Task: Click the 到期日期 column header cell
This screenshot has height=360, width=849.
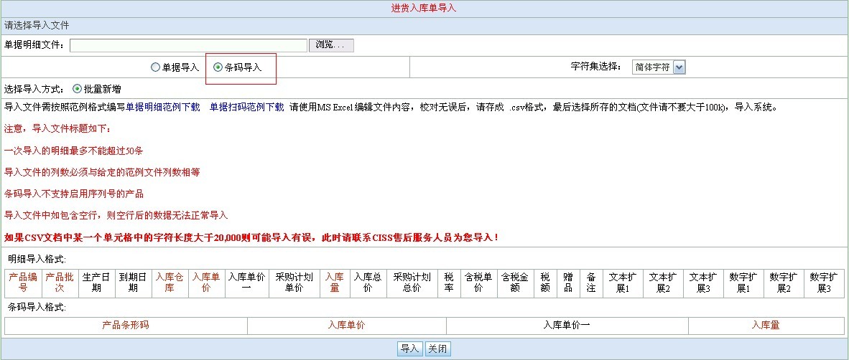Action: tap(133, 283)
